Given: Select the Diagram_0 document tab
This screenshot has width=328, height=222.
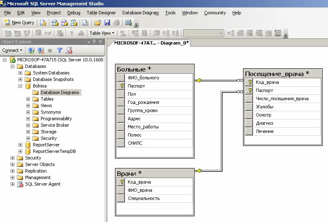Looking at the screenshot, I should 151,43.
